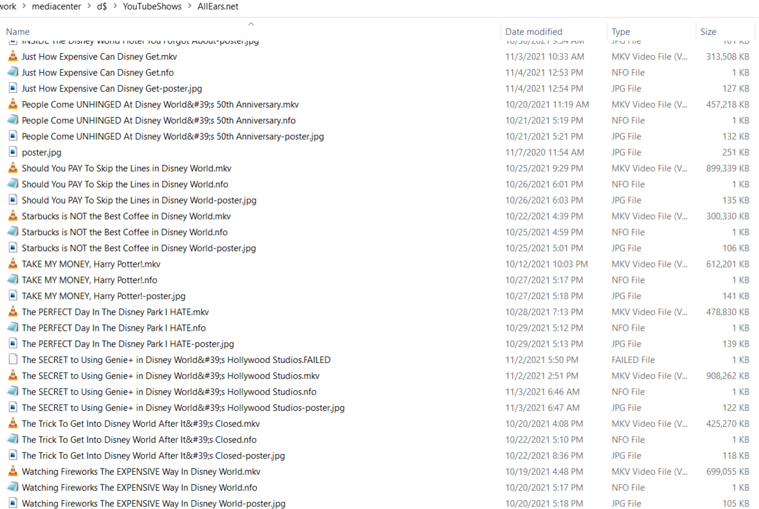Click NFO icon of The PERFECT Day In The Disney Park I HATE.nfo
This screenshot has width=759, height=509.
coord(13,328)
